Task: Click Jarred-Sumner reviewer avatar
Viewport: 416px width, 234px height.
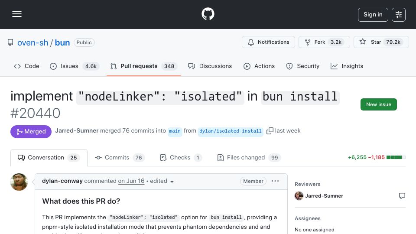Action: click(x=299, y=196)
